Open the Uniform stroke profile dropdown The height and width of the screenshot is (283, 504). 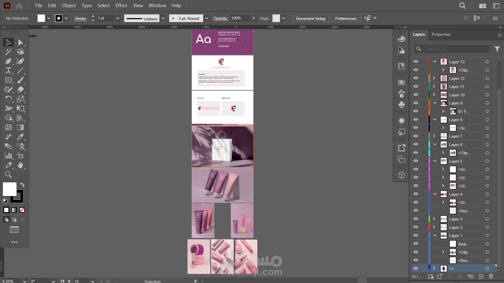[x=163, y=18]
